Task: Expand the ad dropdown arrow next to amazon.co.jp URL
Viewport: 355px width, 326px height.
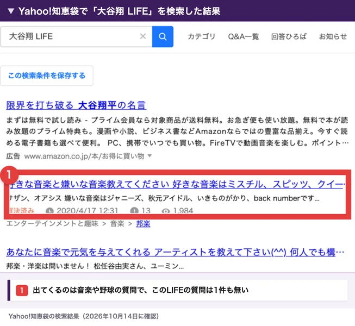Action: 150,155
